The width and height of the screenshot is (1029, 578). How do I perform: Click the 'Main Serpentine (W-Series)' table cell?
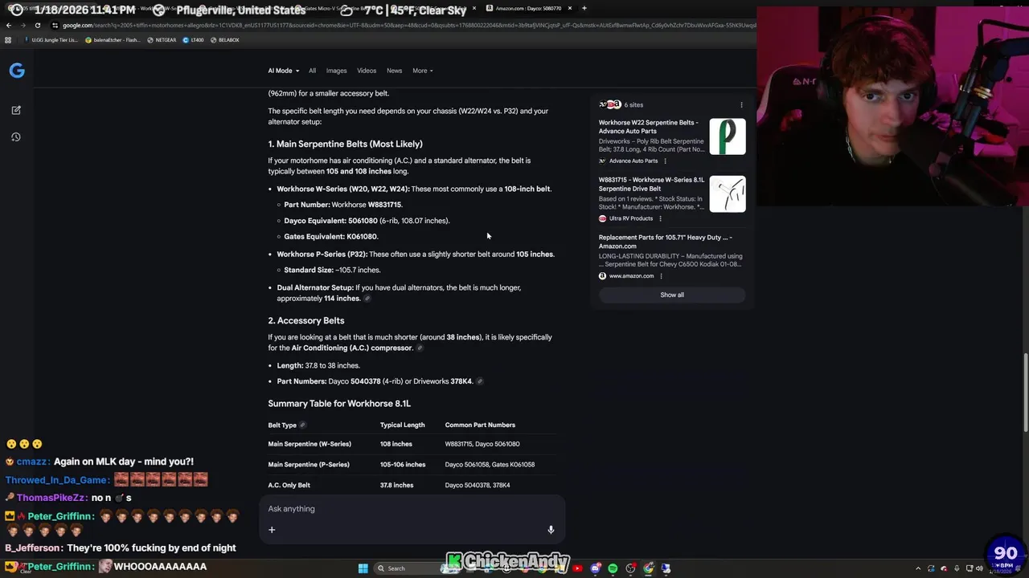(x=310, y=444)
